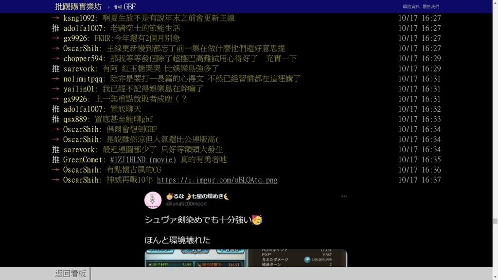498x280 pixels.
Task: Click adolfa1007 on the 置底聊天 comment
Action: (83, 109)
